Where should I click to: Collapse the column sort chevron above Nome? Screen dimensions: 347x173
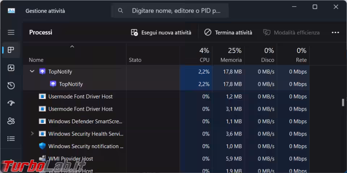click(72, 46)
